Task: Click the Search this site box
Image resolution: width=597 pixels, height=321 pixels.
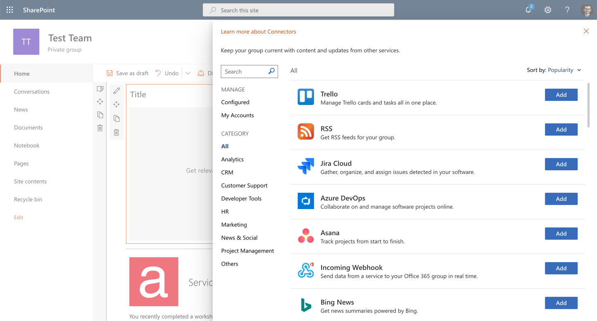Action: coord(298,10)
